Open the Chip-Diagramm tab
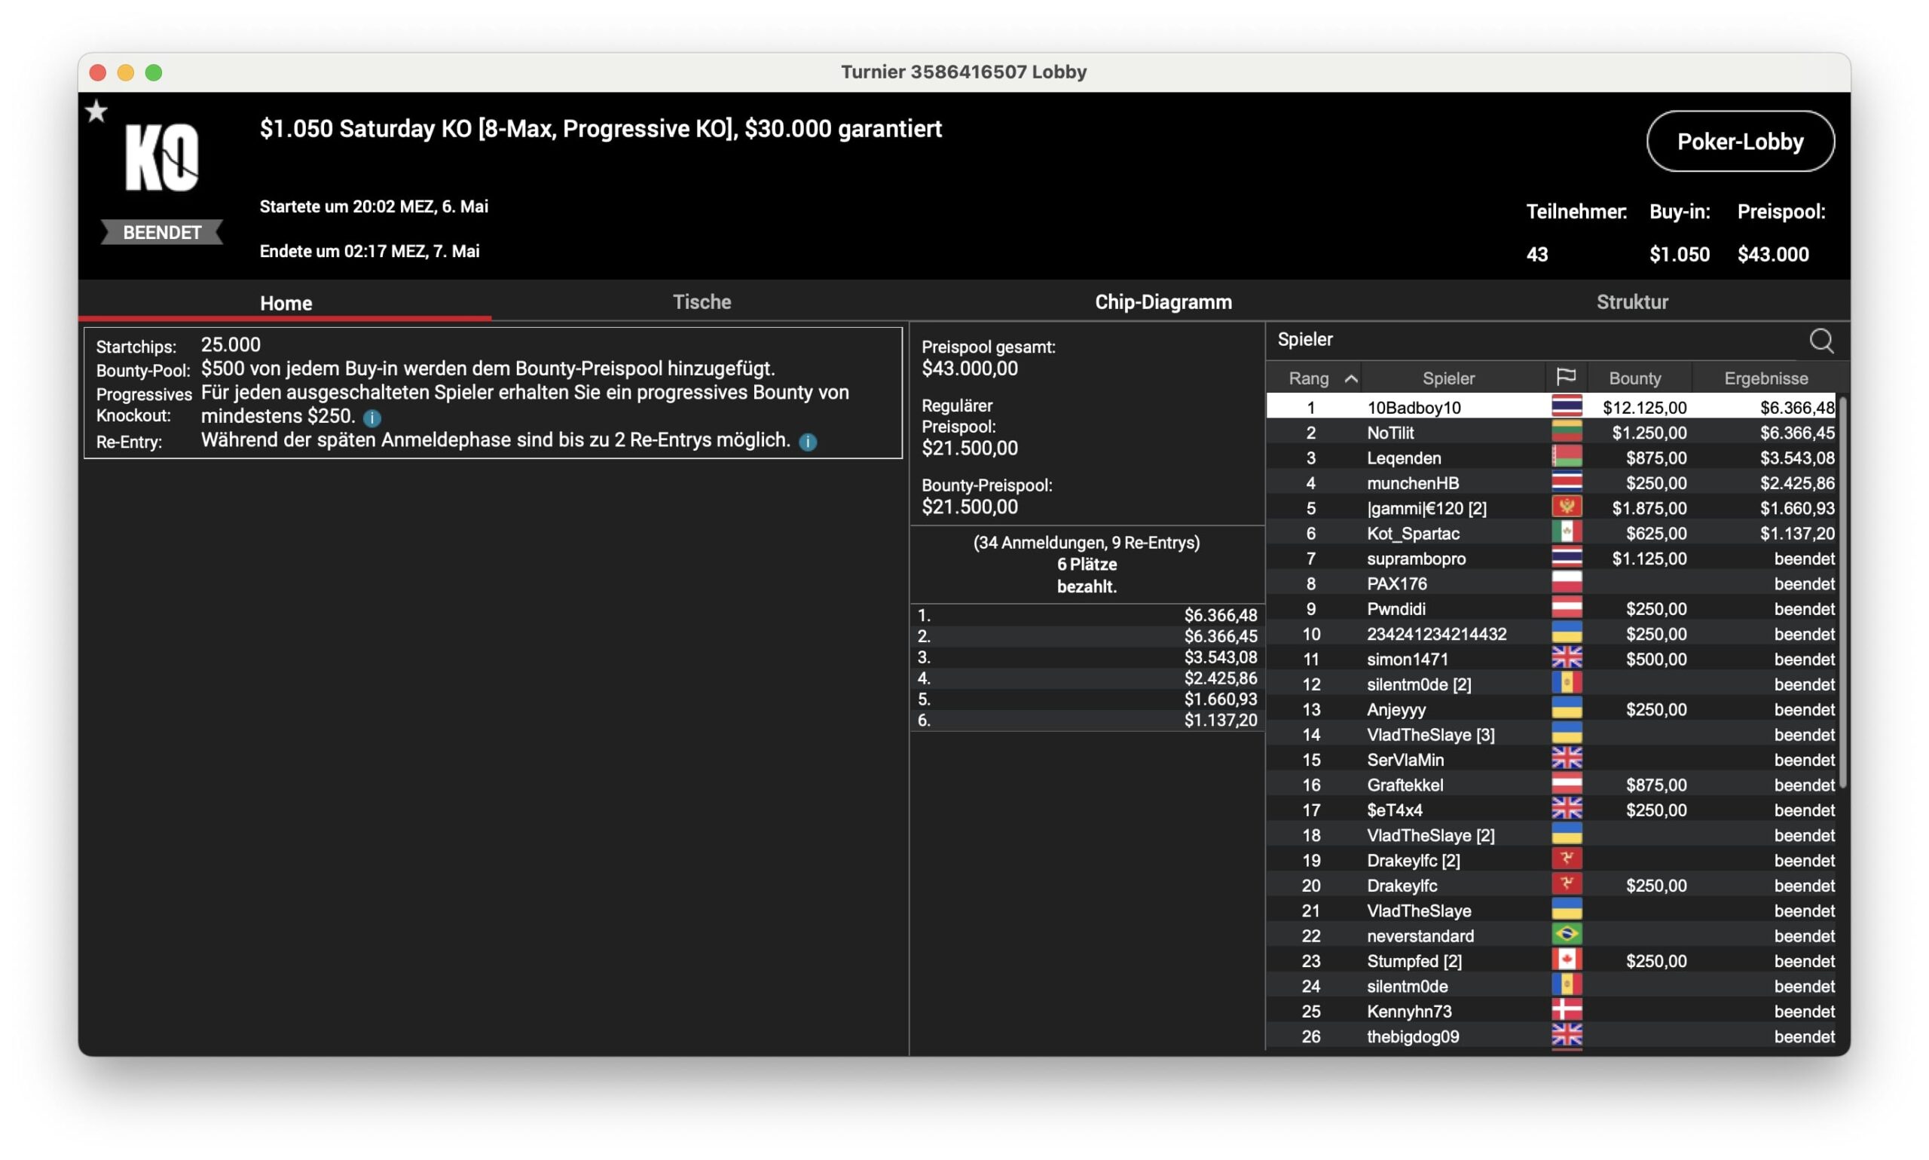Image resolution: width=1929 pixels, height=1160 pixels. (x=1163, y=301)
